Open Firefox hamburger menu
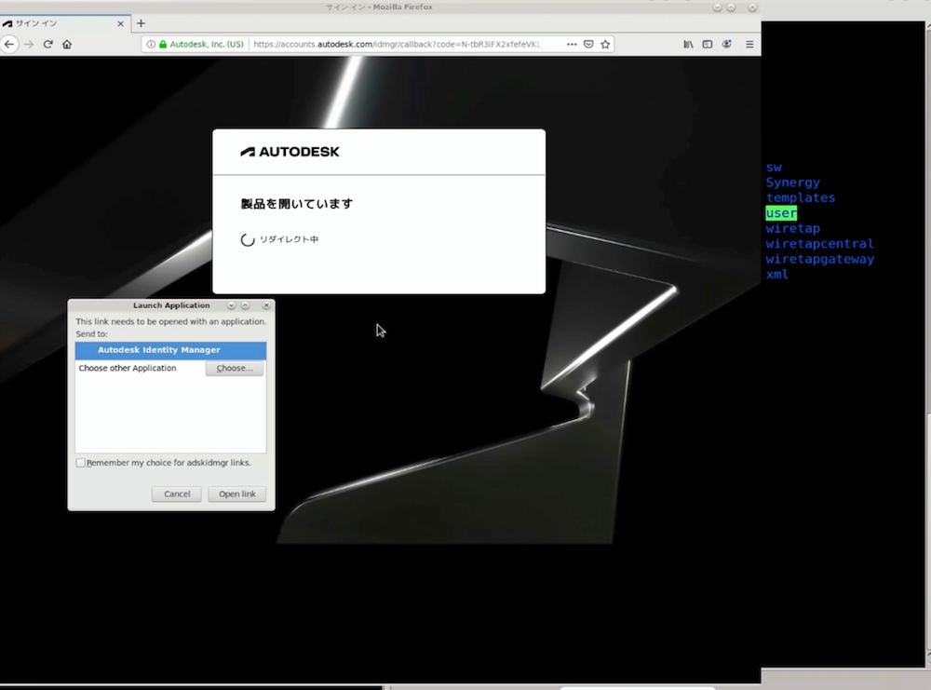This screenshot has width=931, height=690. [x=749, y=44]
